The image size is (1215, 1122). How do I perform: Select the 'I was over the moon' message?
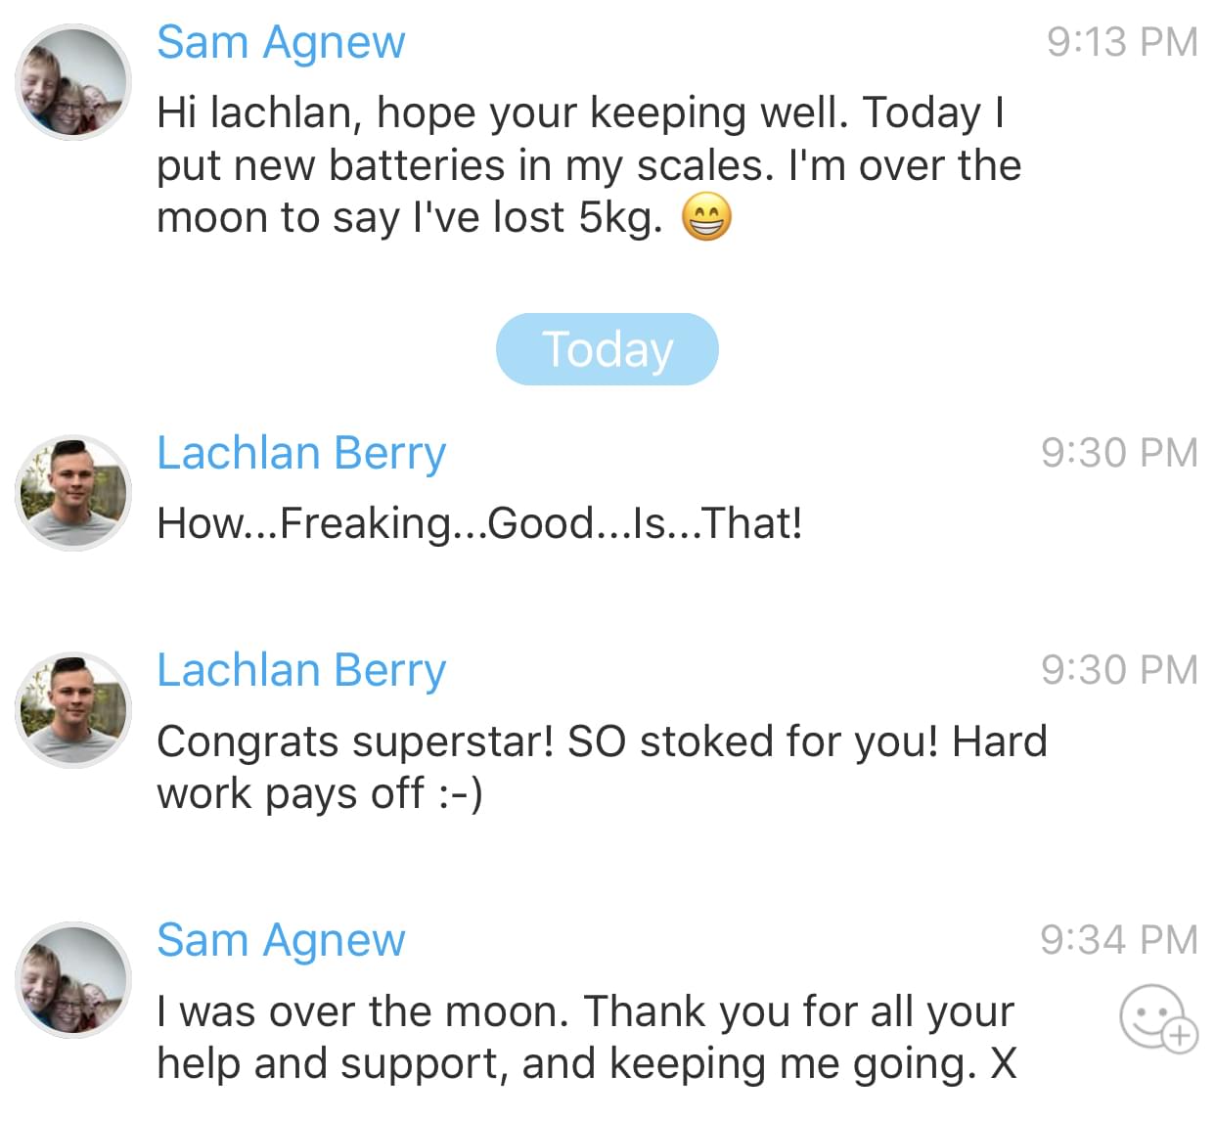[585, 1037]
